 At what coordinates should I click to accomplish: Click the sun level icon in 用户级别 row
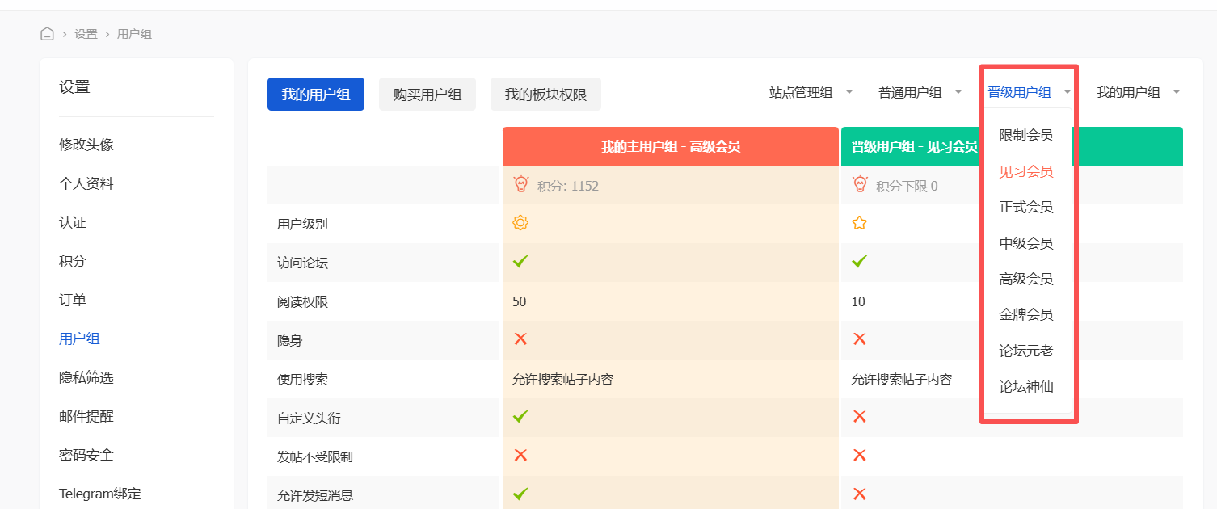tap(520, 223)
